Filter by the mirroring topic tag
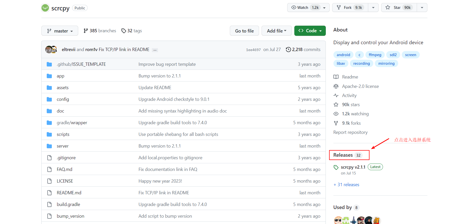 386,63
